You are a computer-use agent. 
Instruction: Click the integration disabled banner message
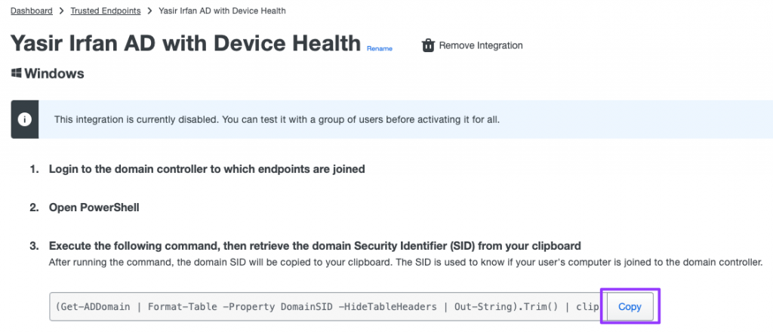coord(276,119)
